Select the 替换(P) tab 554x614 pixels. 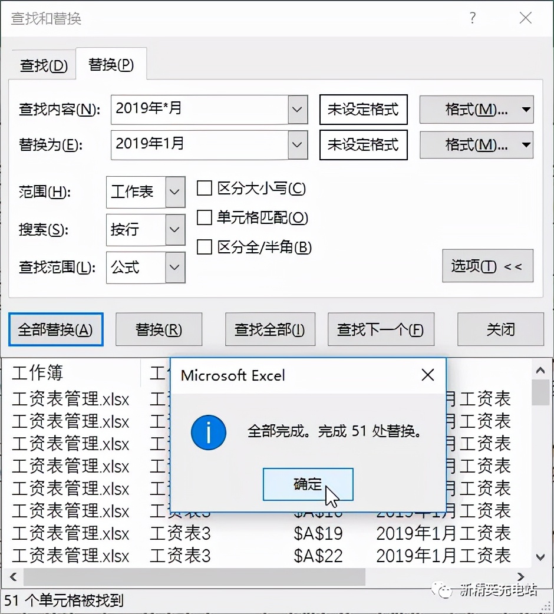pyautogui.click(x=110, y=65)
